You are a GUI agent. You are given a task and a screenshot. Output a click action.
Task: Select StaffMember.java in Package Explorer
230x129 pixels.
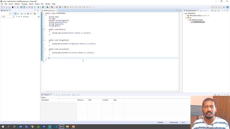click(x=198, y=22)
